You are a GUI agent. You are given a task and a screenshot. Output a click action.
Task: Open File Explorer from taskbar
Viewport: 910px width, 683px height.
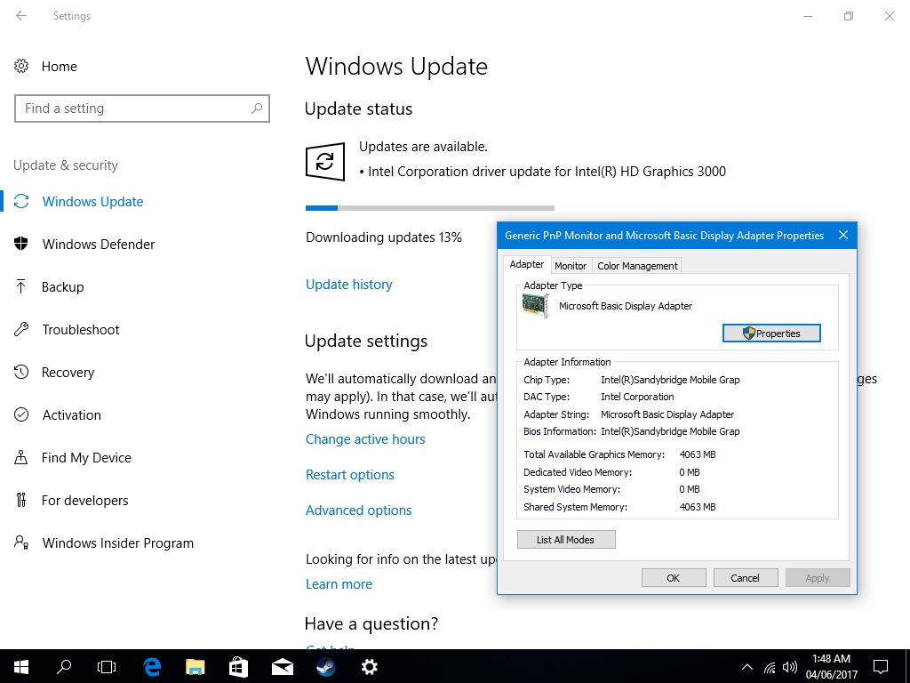tap(195, 667)
